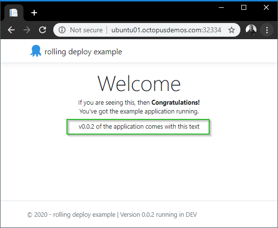Reload the current page
This screenshot has height=228, width=278.
43,30
